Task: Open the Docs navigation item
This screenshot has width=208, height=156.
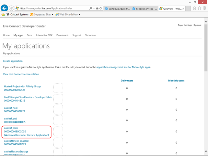Action: click(29, 35)
